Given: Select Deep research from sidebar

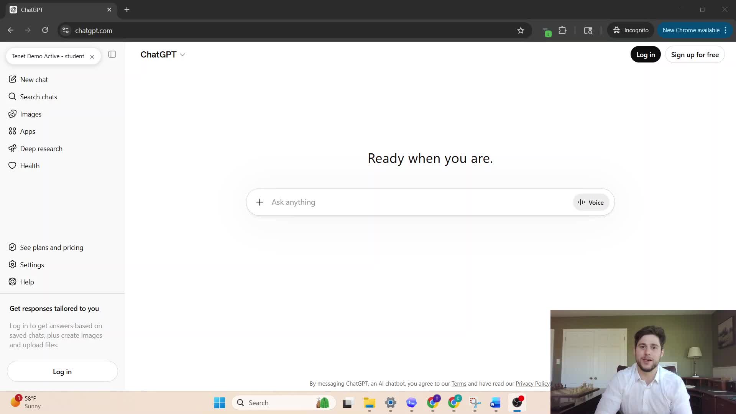Looking at the screenshot, I should pos(41,149).
